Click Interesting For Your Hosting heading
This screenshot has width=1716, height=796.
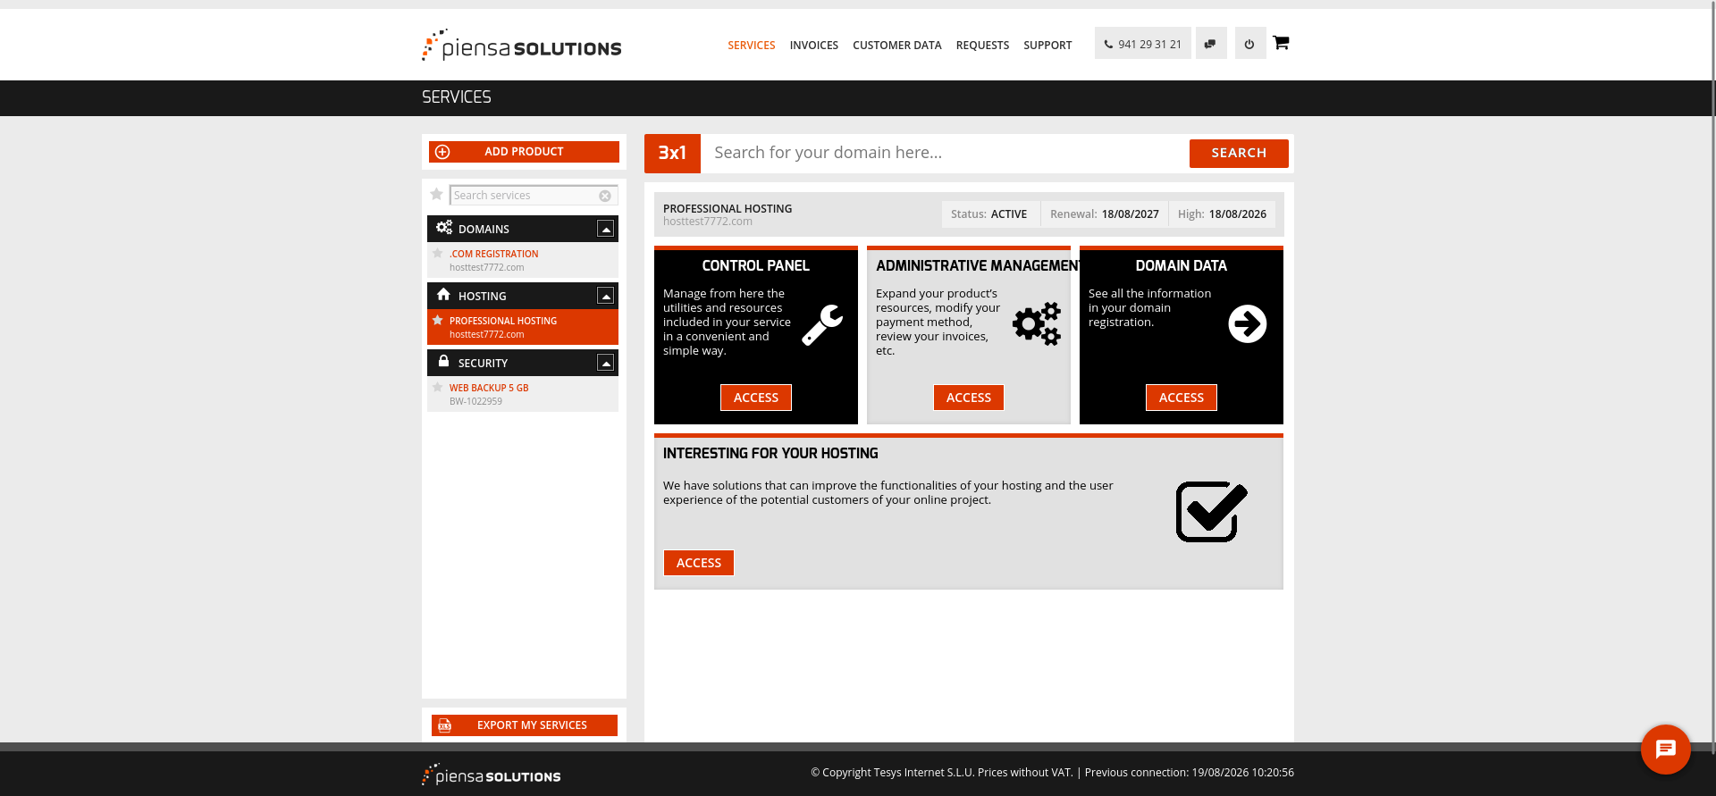(770, 454)
